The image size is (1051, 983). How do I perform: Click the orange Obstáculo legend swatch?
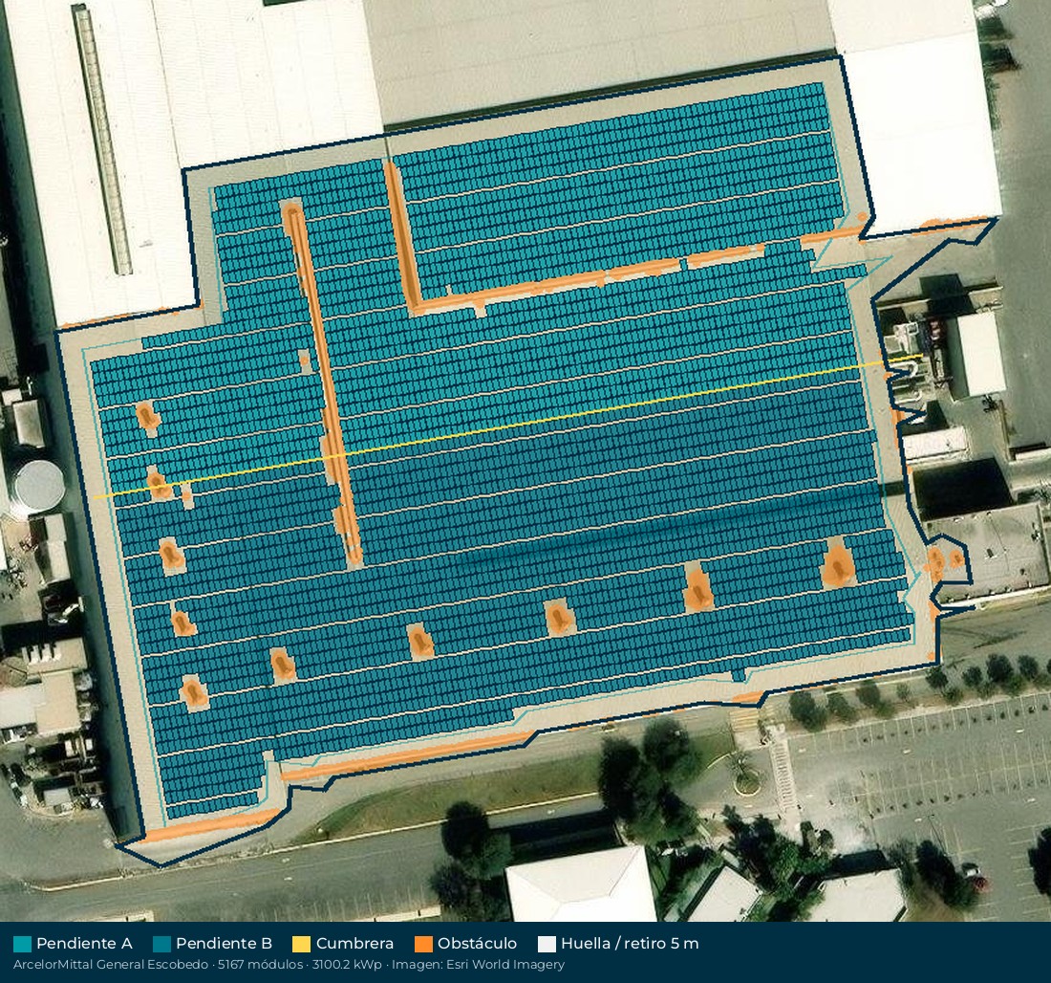pos(423,944)
